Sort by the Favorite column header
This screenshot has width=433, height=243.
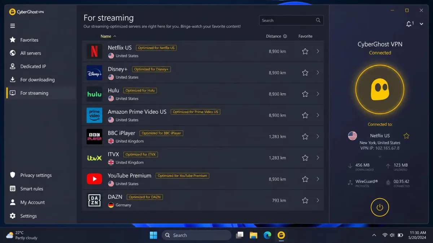tap(305, 36)
